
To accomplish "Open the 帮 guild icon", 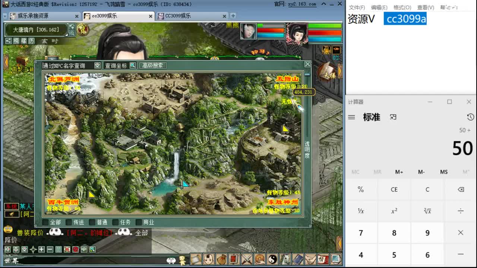I will click(x=323, y=259).
